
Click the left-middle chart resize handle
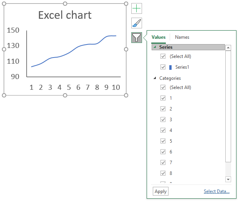(4, 49)
